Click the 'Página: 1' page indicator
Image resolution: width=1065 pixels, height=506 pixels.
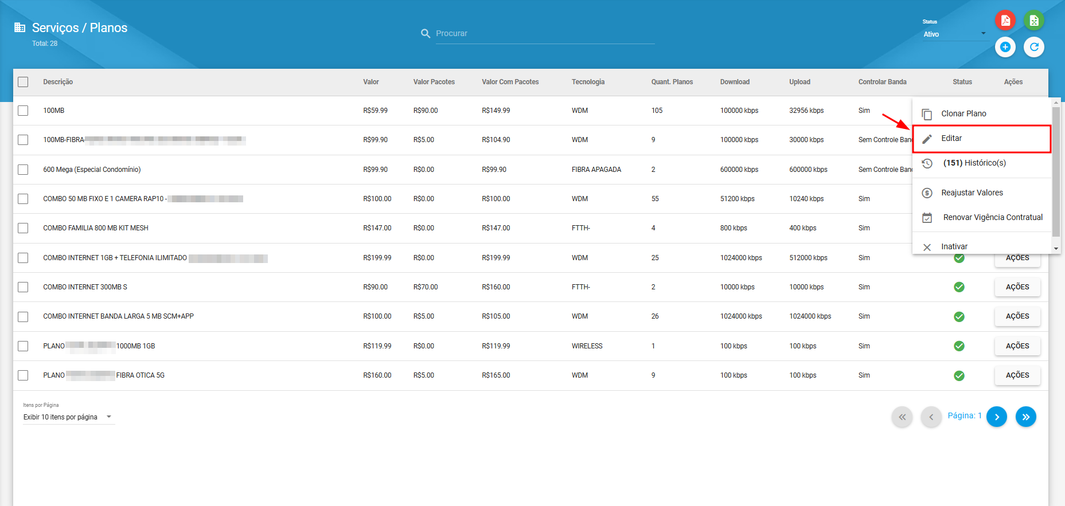coord(965,416)
